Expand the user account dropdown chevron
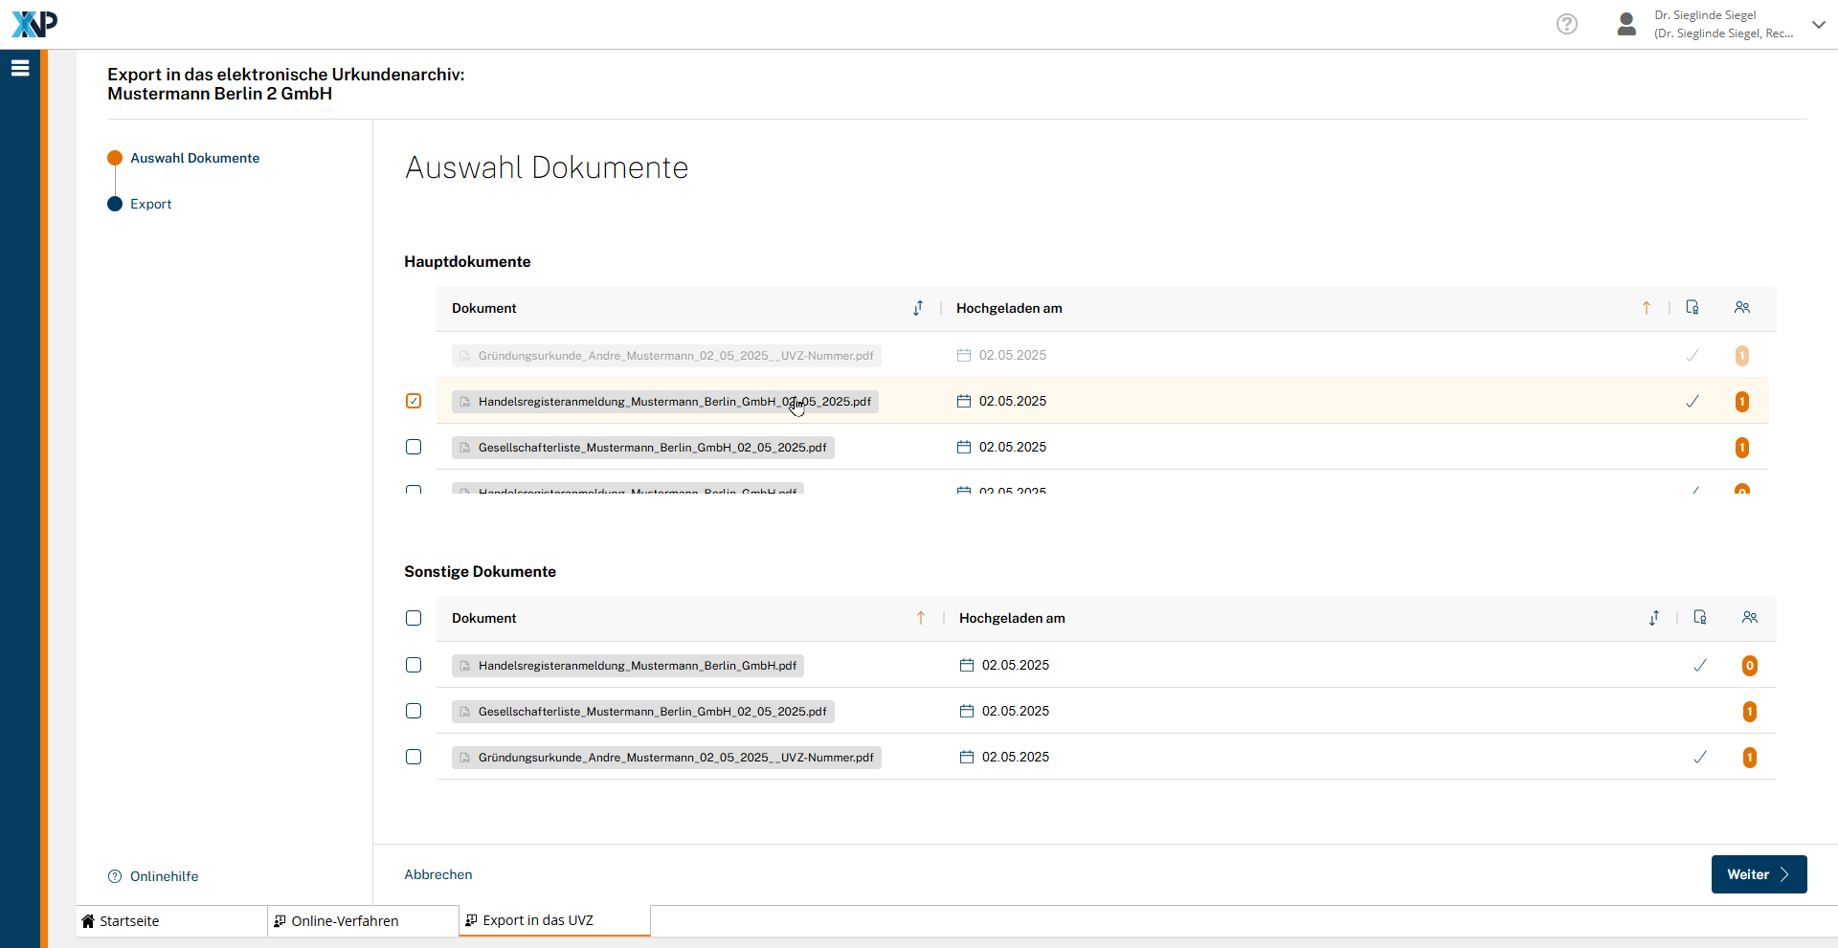 (x=1818, y=25)
